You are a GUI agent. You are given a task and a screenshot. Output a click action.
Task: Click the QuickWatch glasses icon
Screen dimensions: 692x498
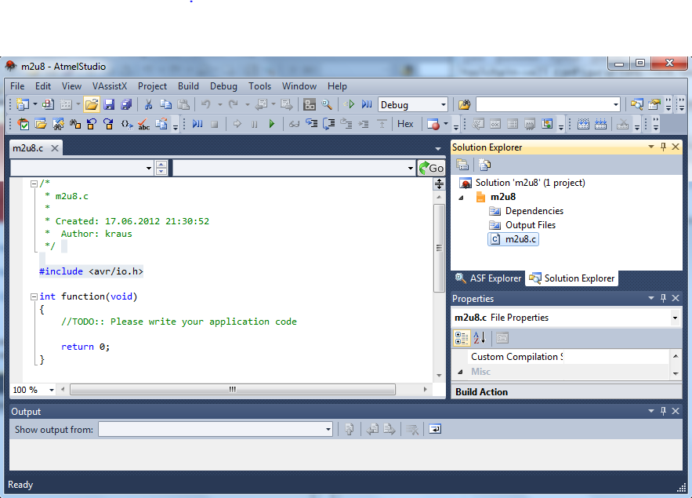click(294, 125)
